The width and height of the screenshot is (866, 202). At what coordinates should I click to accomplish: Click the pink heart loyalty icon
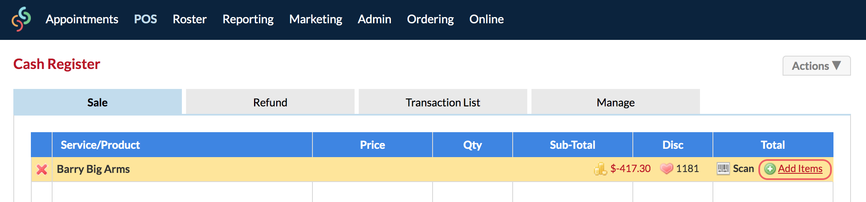(x=667, y=168)
